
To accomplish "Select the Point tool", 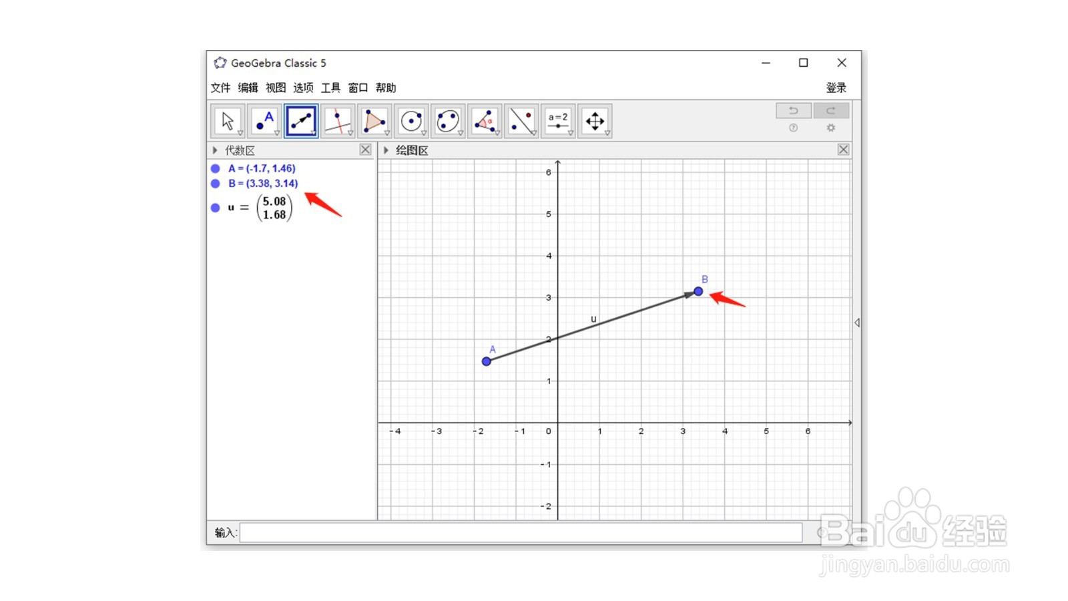I will (264, 121).
